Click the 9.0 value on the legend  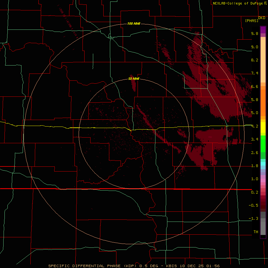click(255, 47)
